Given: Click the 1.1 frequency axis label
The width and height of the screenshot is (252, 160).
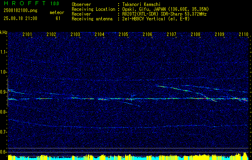Looking at the screenshot, I should [x=3, y=52].
